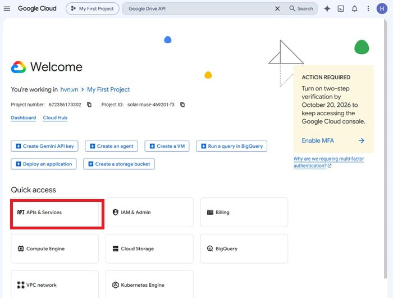
Task: Open Cloud Storage quick access card
Action: pos(149,249)
